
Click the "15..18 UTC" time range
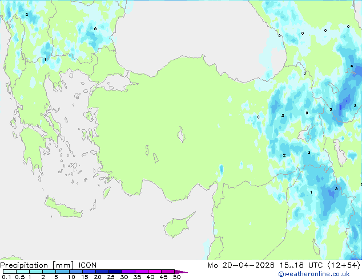pos(301,265)
